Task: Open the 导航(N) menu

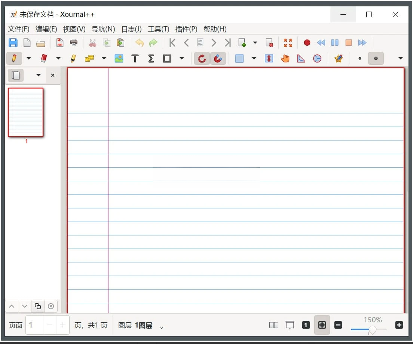Action: 103,29
